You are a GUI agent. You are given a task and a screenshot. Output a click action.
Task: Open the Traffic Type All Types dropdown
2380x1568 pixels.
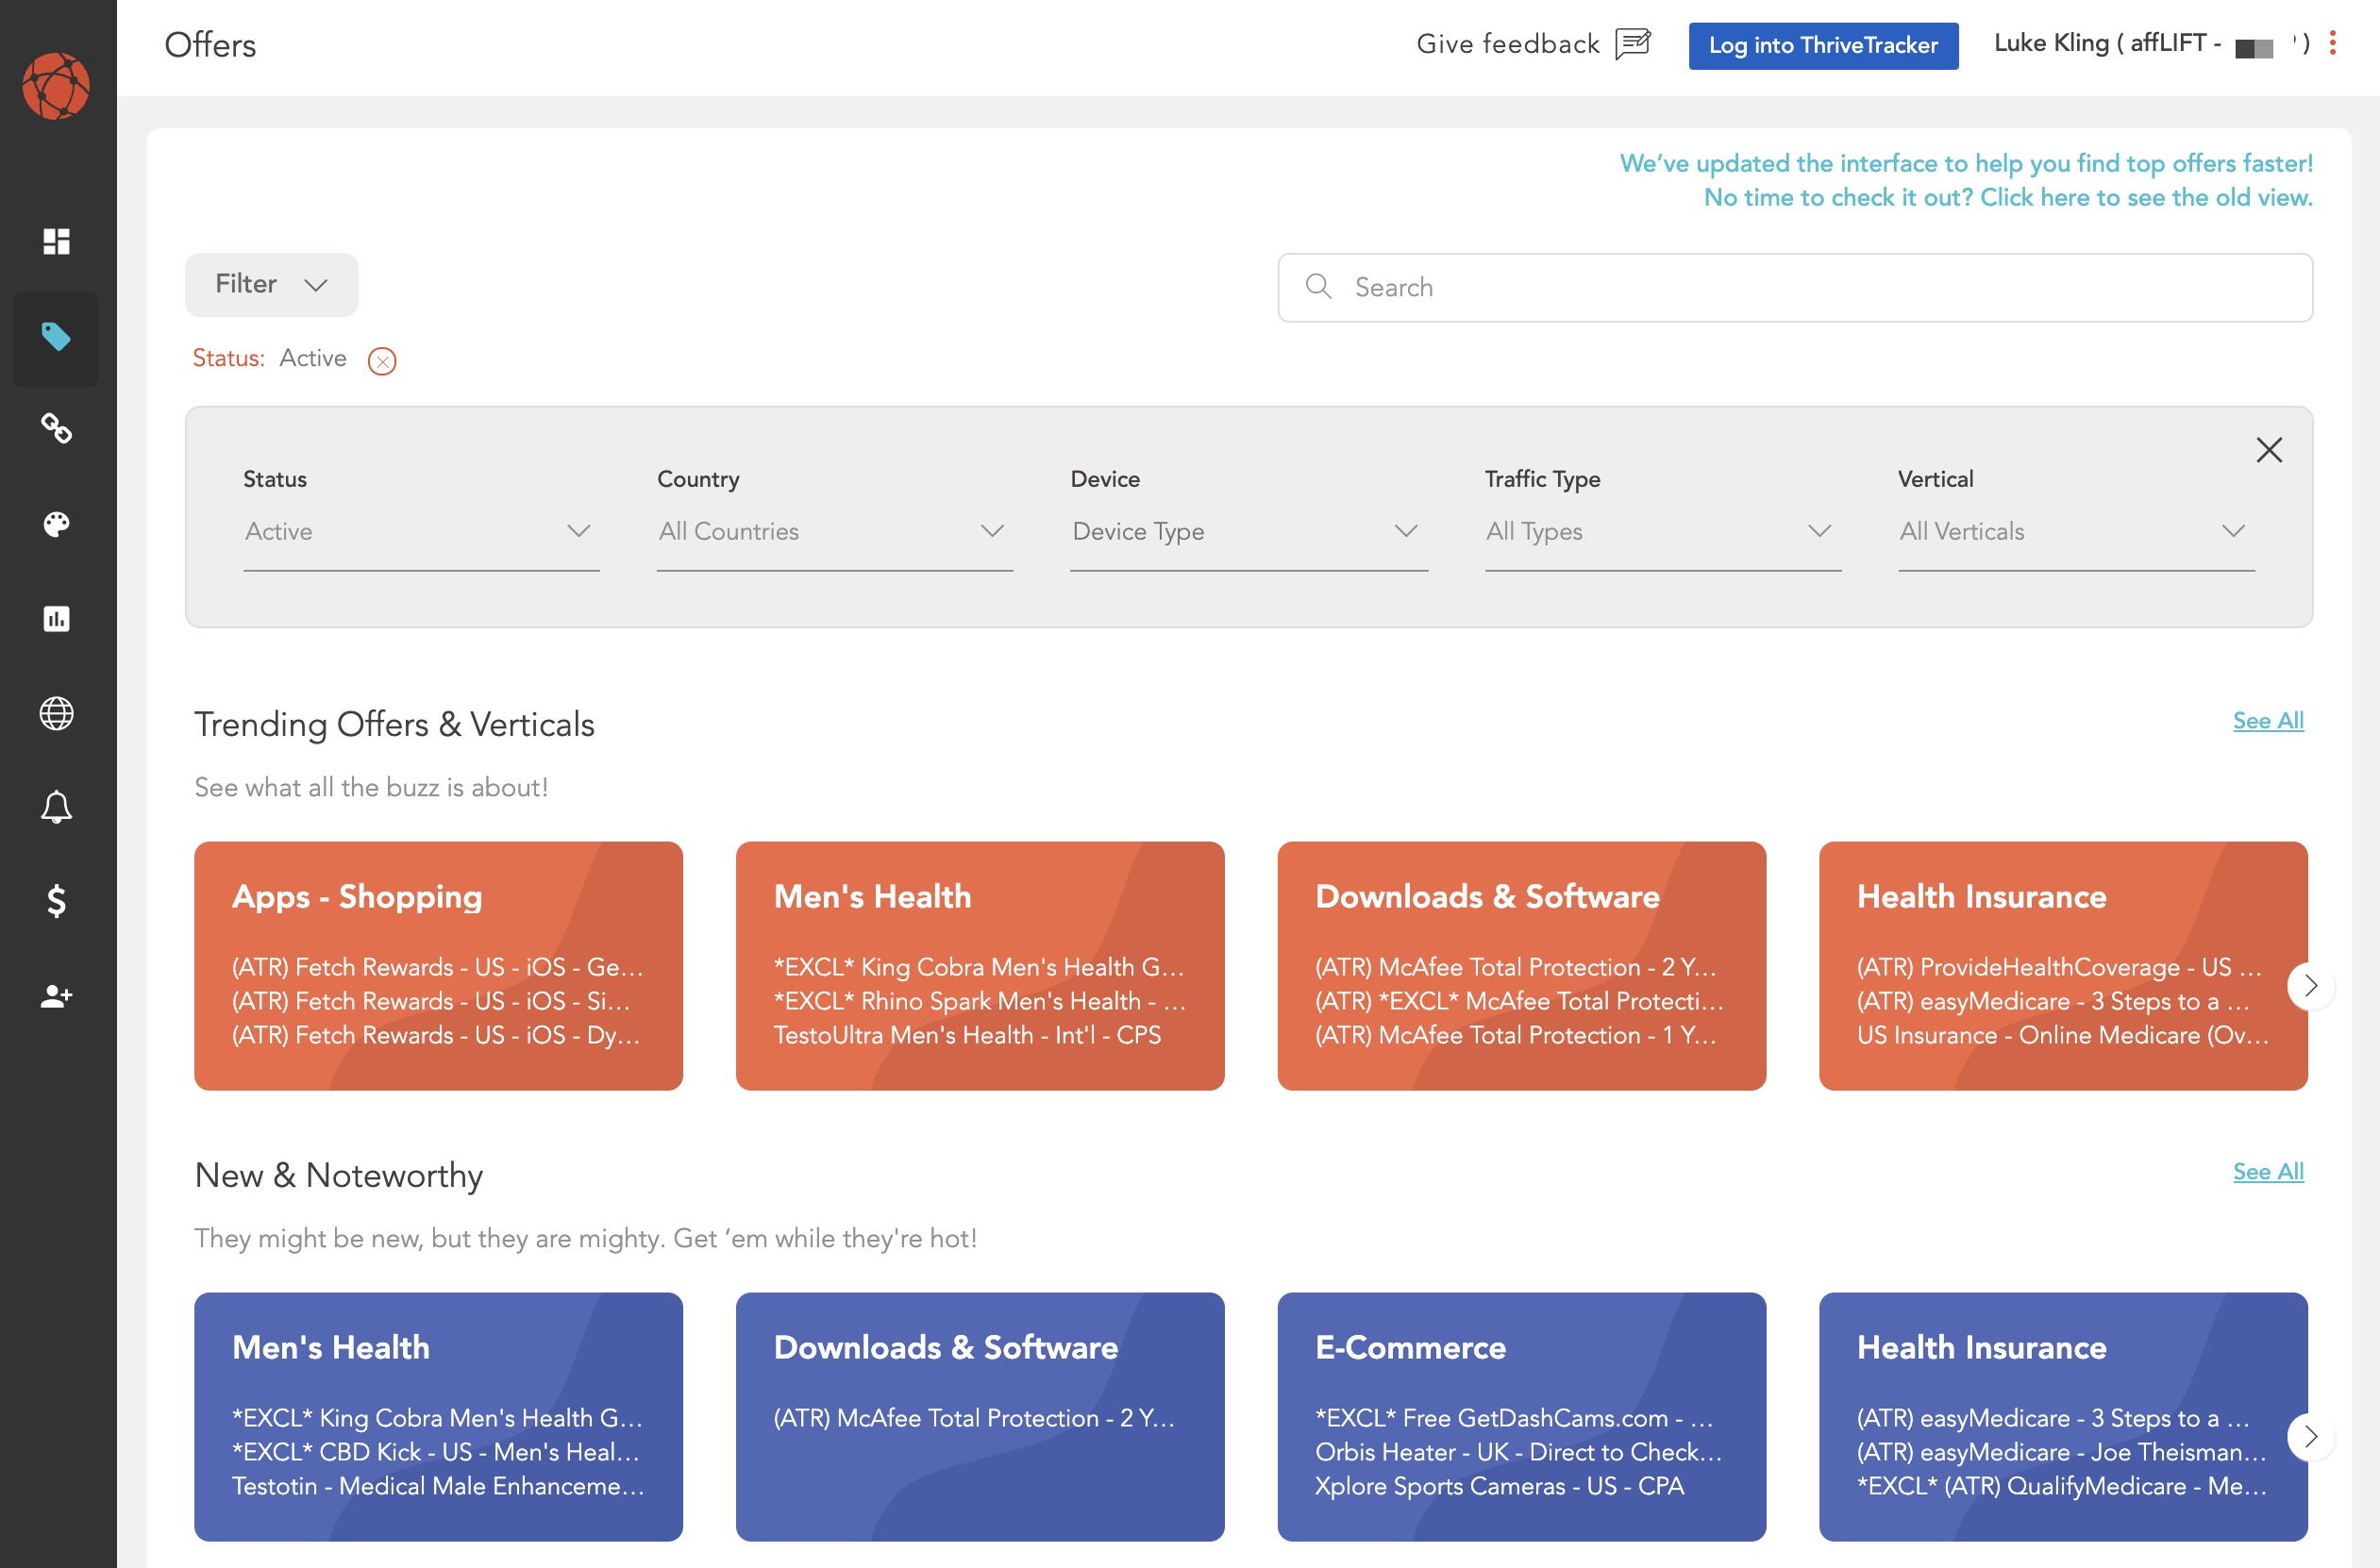coord(1663,532)
